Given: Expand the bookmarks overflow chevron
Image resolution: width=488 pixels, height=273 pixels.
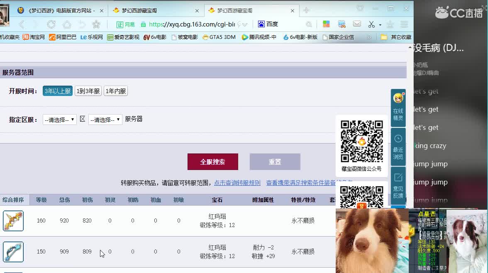Looking at the screenshot, I should pyautogui.click(x=369, y=38).
